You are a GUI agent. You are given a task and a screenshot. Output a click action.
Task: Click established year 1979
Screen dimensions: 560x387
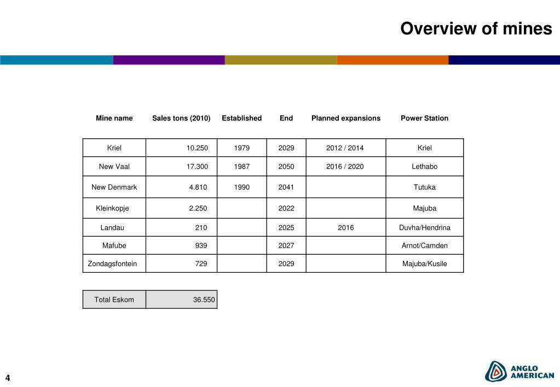(242, 148)
